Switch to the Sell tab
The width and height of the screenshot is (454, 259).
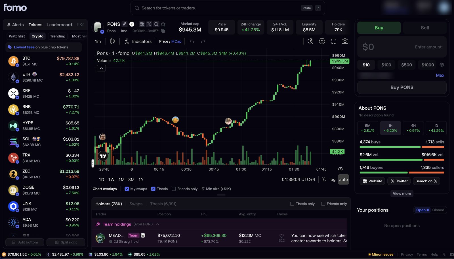(x=425, y=28)
